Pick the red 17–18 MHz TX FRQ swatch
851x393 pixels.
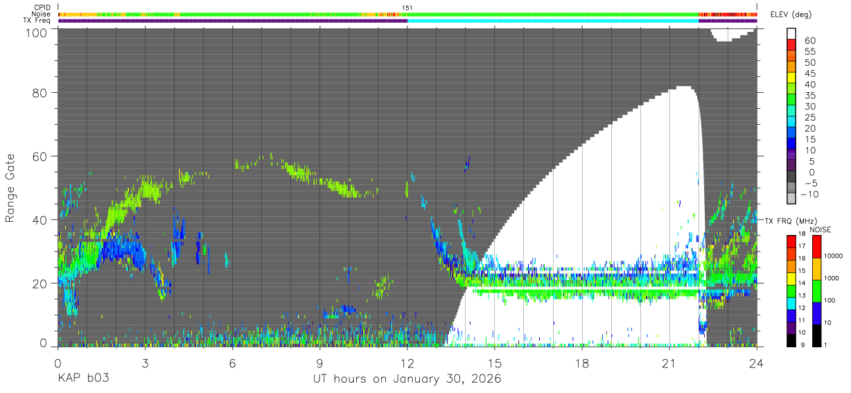pos(791,241)
